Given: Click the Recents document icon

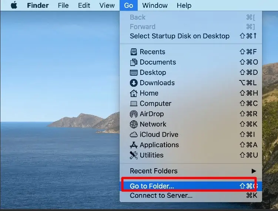Looking at the screenshot, I should [134, 52].
